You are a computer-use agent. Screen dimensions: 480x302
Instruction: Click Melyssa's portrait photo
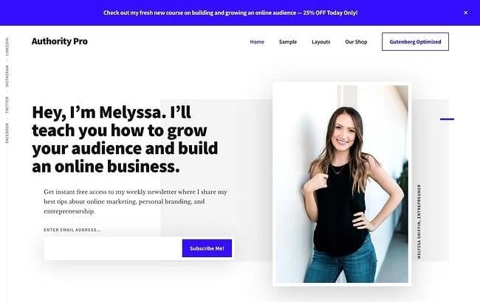click(342, 184)
